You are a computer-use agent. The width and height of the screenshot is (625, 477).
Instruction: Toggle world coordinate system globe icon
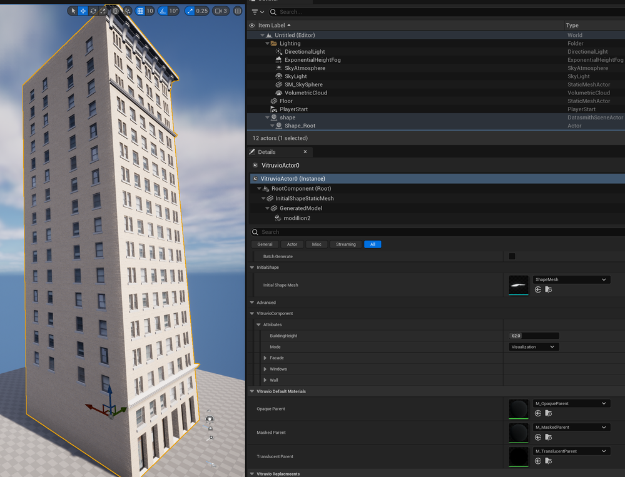(x=116, y=11)
